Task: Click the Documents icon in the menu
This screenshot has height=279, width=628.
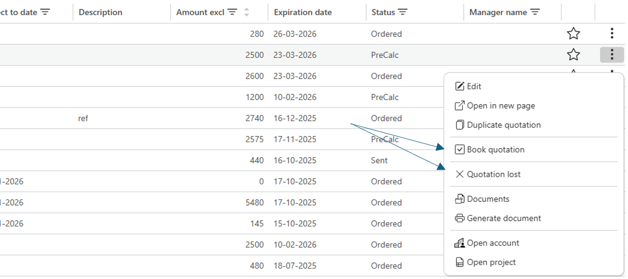Action: pos(460,199)
